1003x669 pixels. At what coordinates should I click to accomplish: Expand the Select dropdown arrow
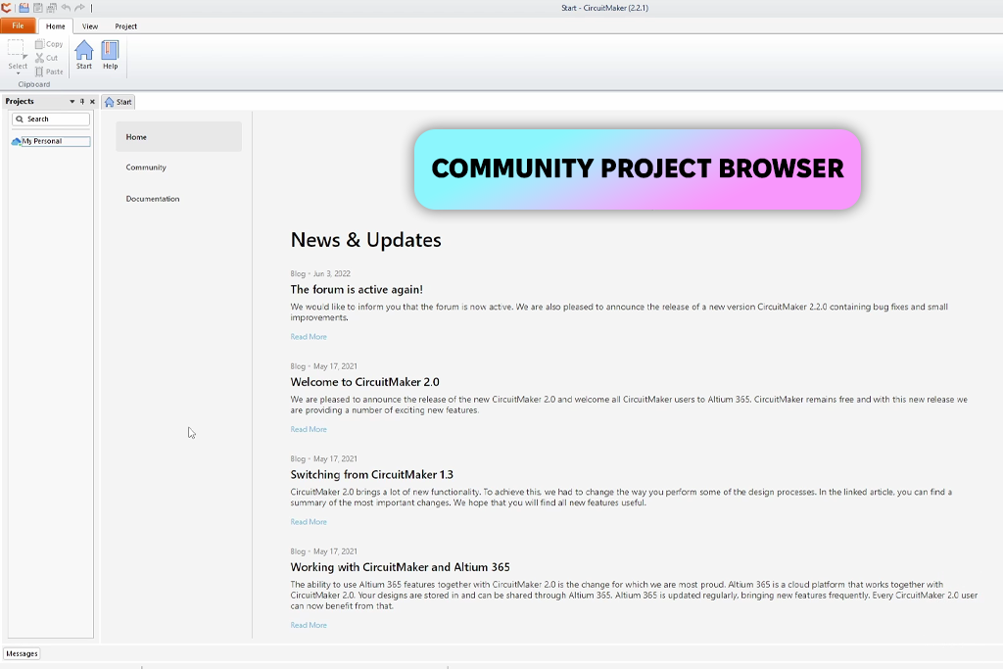[18, 73]
